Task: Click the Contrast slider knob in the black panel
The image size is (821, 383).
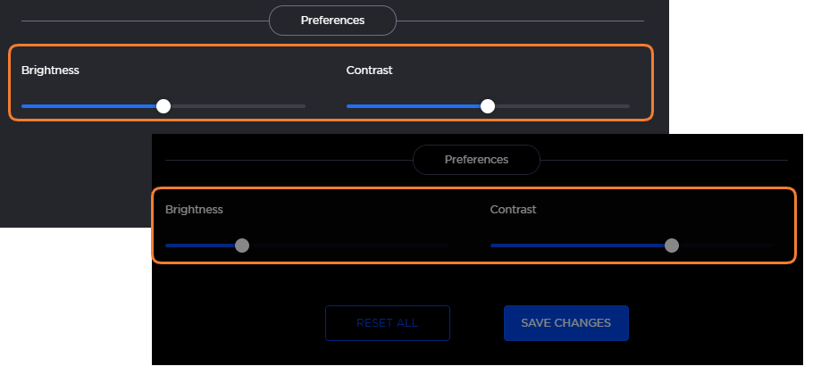Action: click(x=672, y=246)
